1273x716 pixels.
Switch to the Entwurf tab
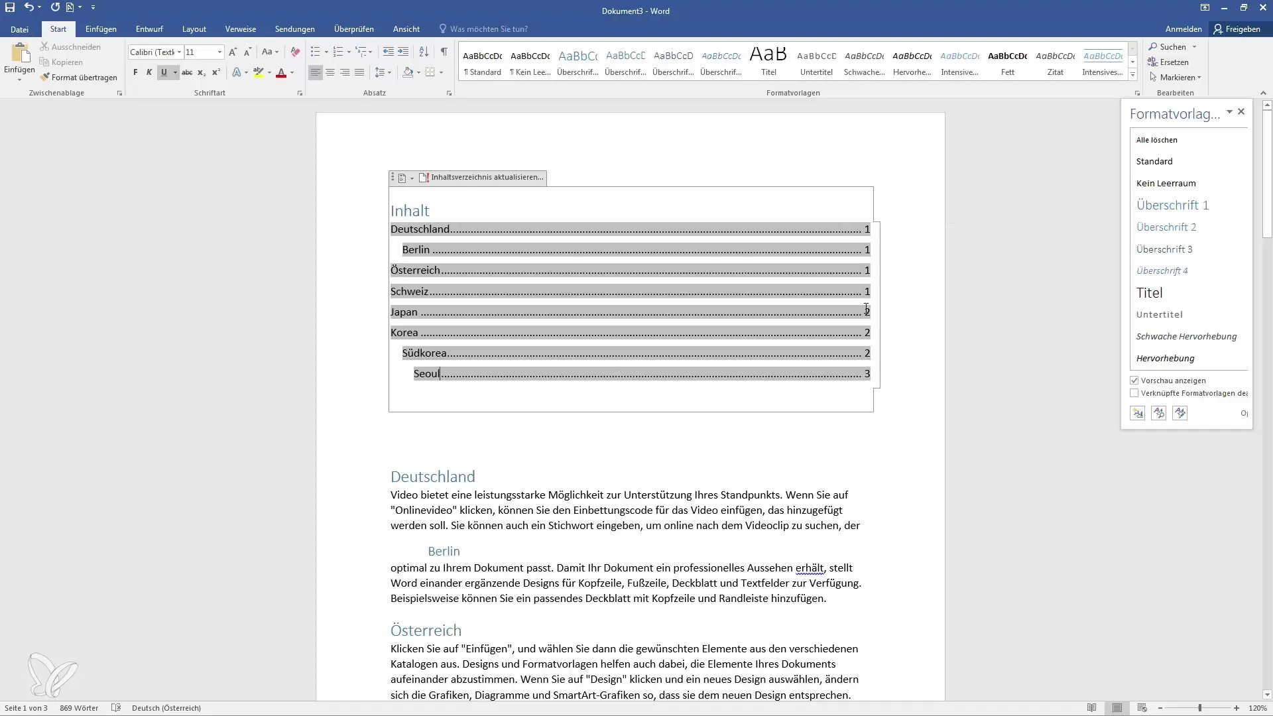point(149,29)
